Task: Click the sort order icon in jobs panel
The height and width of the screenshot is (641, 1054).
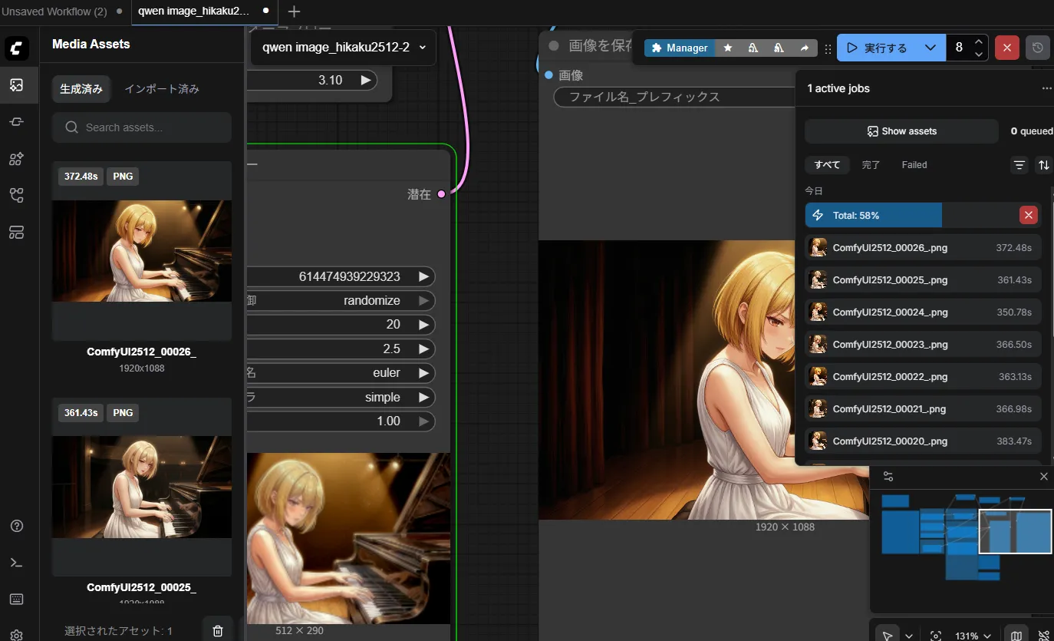Action: [1043, 165]
